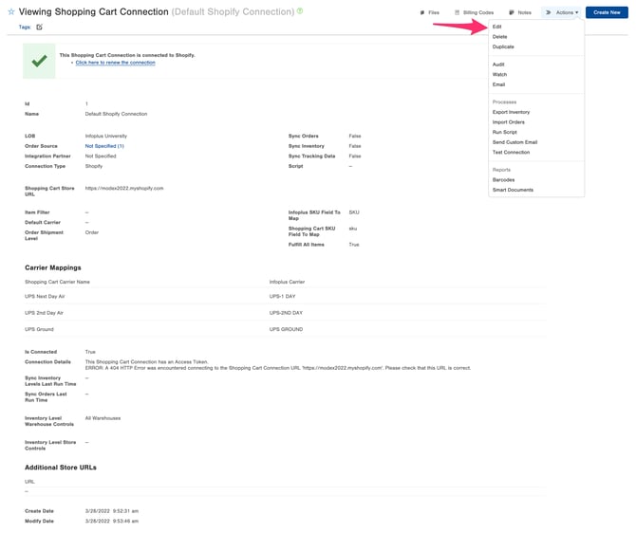The width and height of the screenshot is (636, 533).
Task: Collapse the Actions dropdown menu
Action: pos(562,12)
